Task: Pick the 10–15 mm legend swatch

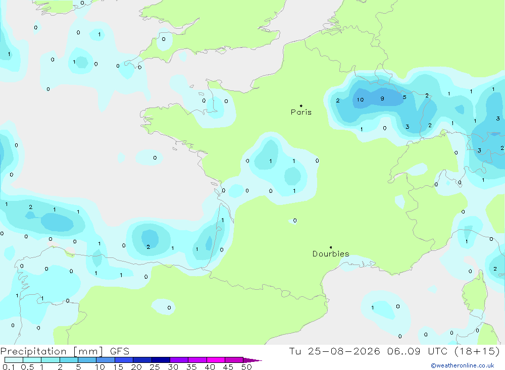Action: click(106, 360)
